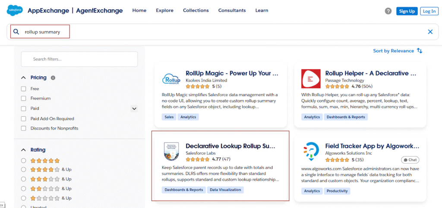Click the Sales tag on RollUp Magic

tap(169, 117)
